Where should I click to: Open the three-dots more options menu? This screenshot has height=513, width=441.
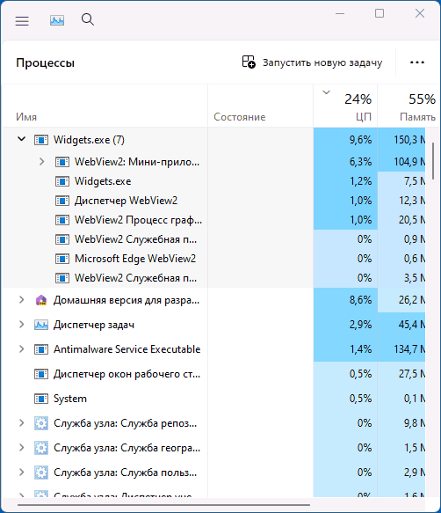[417, 62]
